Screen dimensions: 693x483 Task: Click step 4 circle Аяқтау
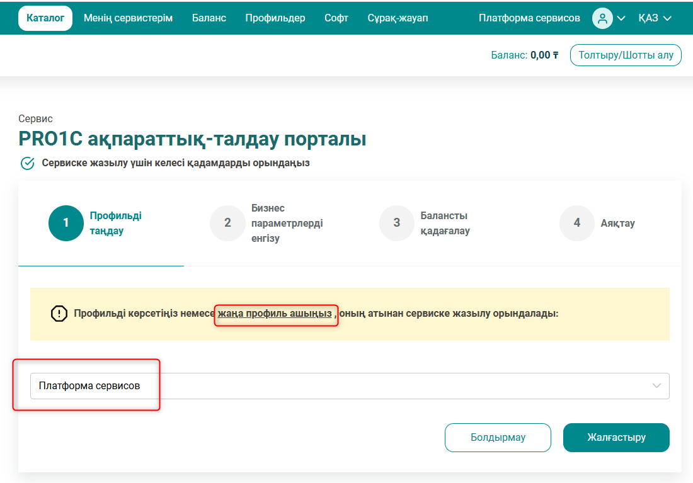pos(576,223)
